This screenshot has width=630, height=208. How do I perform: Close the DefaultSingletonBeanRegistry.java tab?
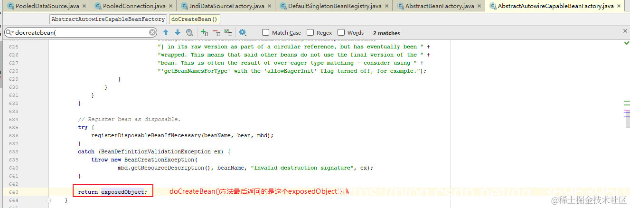click(386, 6)
